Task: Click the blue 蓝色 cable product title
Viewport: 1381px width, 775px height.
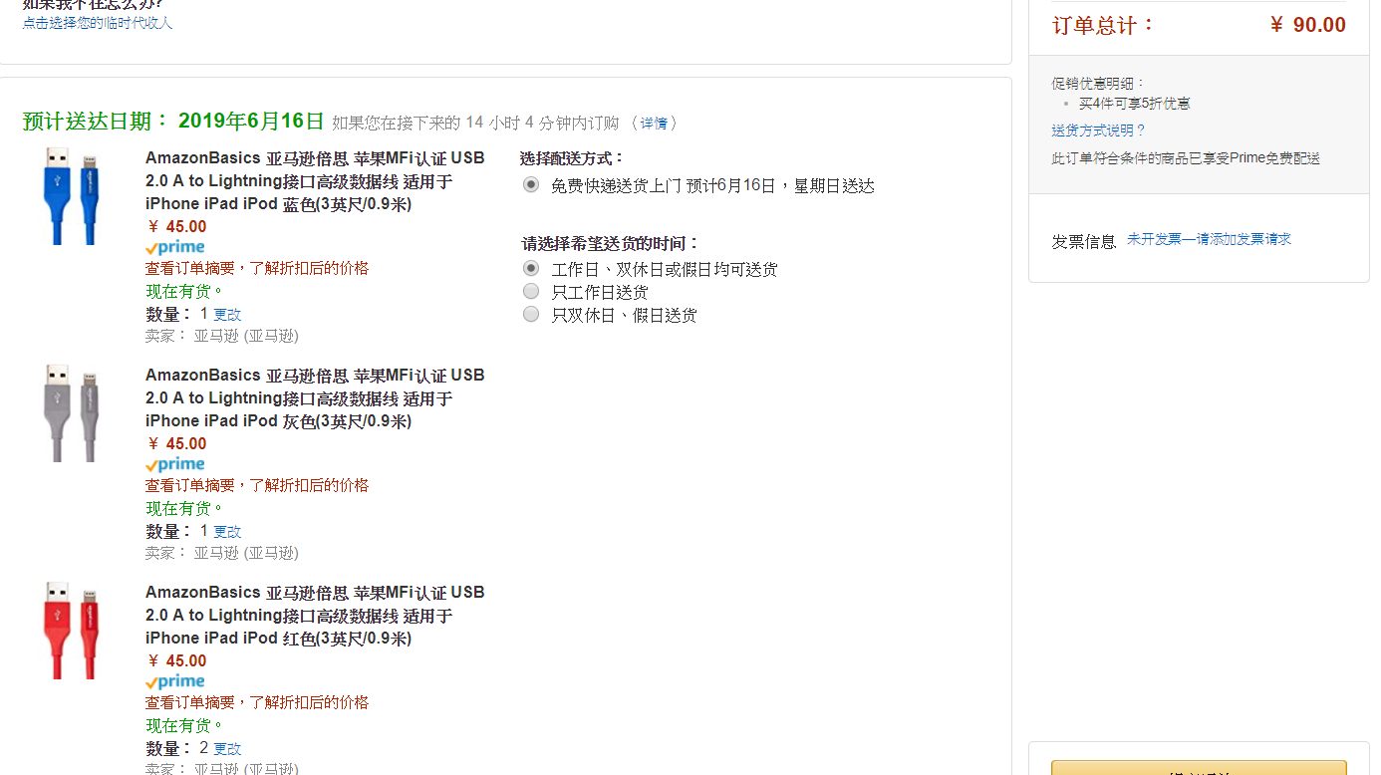Action: click(x=315, y=181)
